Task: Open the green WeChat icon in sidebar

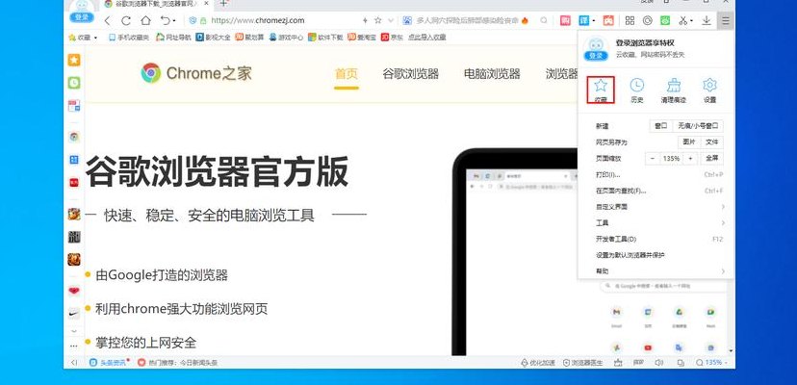Action: pos(74,83)
